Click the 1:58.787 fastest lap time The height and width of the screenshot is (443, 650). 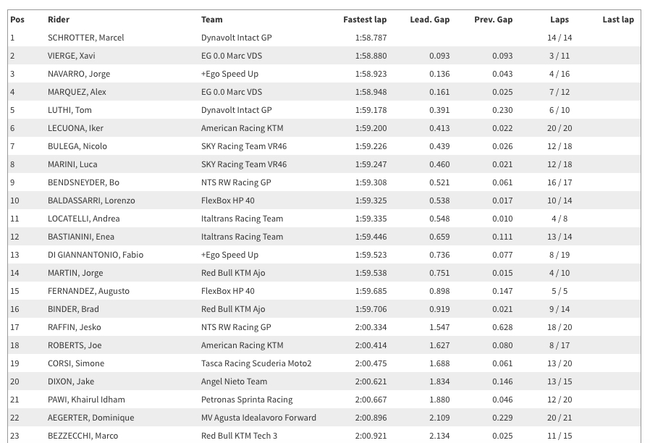click(x=371, y=38)
